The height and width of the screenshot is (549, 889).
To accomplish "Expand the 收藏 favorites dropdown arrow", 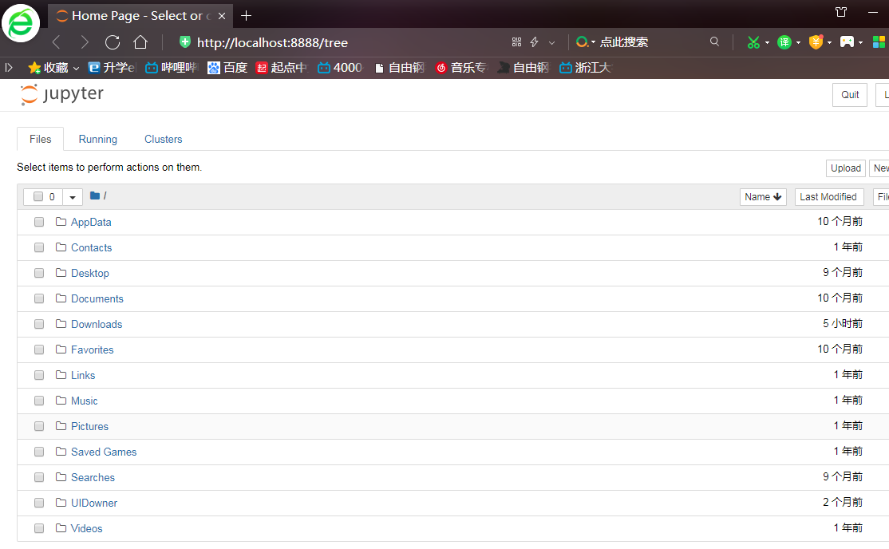I will (x=76, y=68).
